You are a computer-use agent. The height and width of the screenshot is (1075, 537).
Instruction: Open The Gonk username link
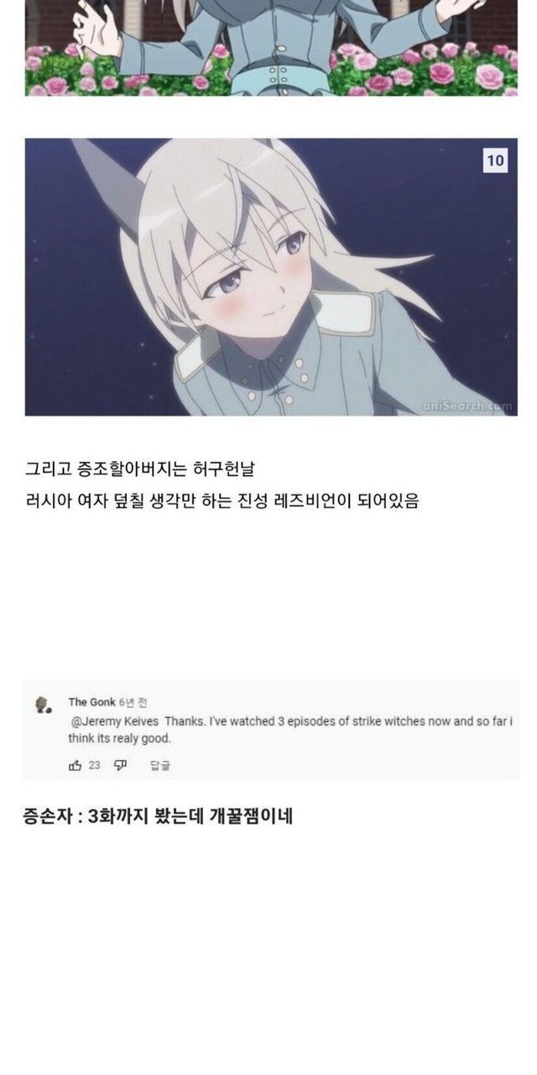pyautogui.click(x=91, y=702)
